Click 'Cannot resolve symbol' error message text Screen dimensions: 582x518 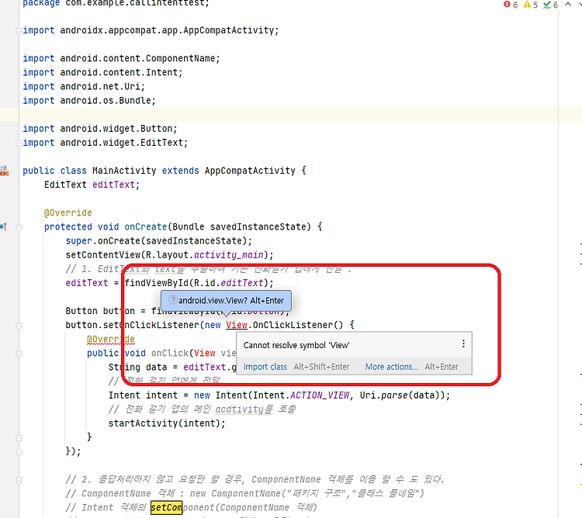(x=296, y=345)
